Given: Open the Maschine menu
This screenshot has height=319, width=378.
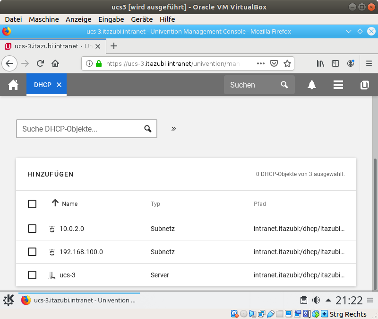Looking at the screenshot, I should pyautogui.click(x=44, y=19).
